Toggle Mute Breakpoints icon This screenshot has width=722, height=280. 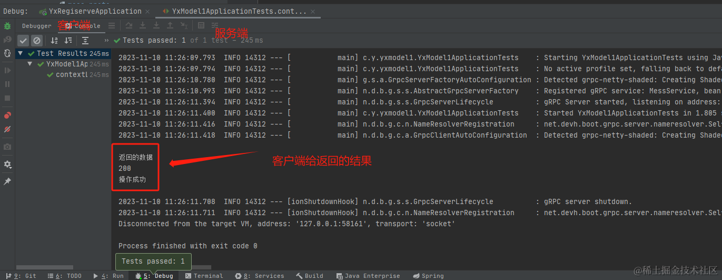click(7, 129)
